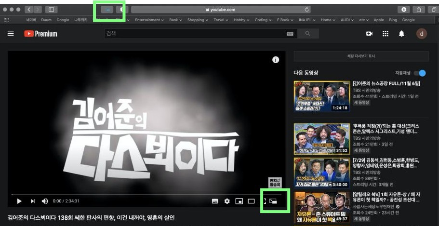Image resolution: width=439 pixels, height=226 pixels.
Task: Click the video create camera icon
Action: tap(370, 34)
